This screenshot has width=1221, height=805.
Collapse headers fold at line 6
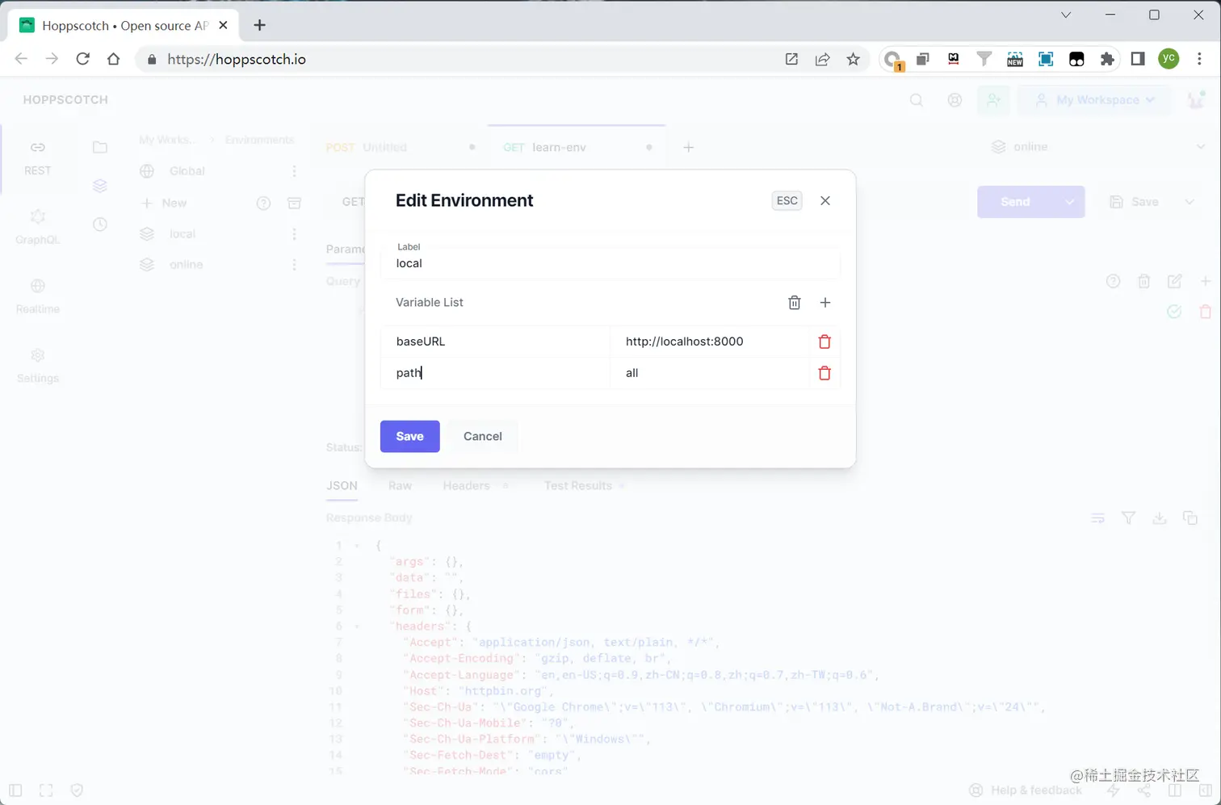[356, 627]
